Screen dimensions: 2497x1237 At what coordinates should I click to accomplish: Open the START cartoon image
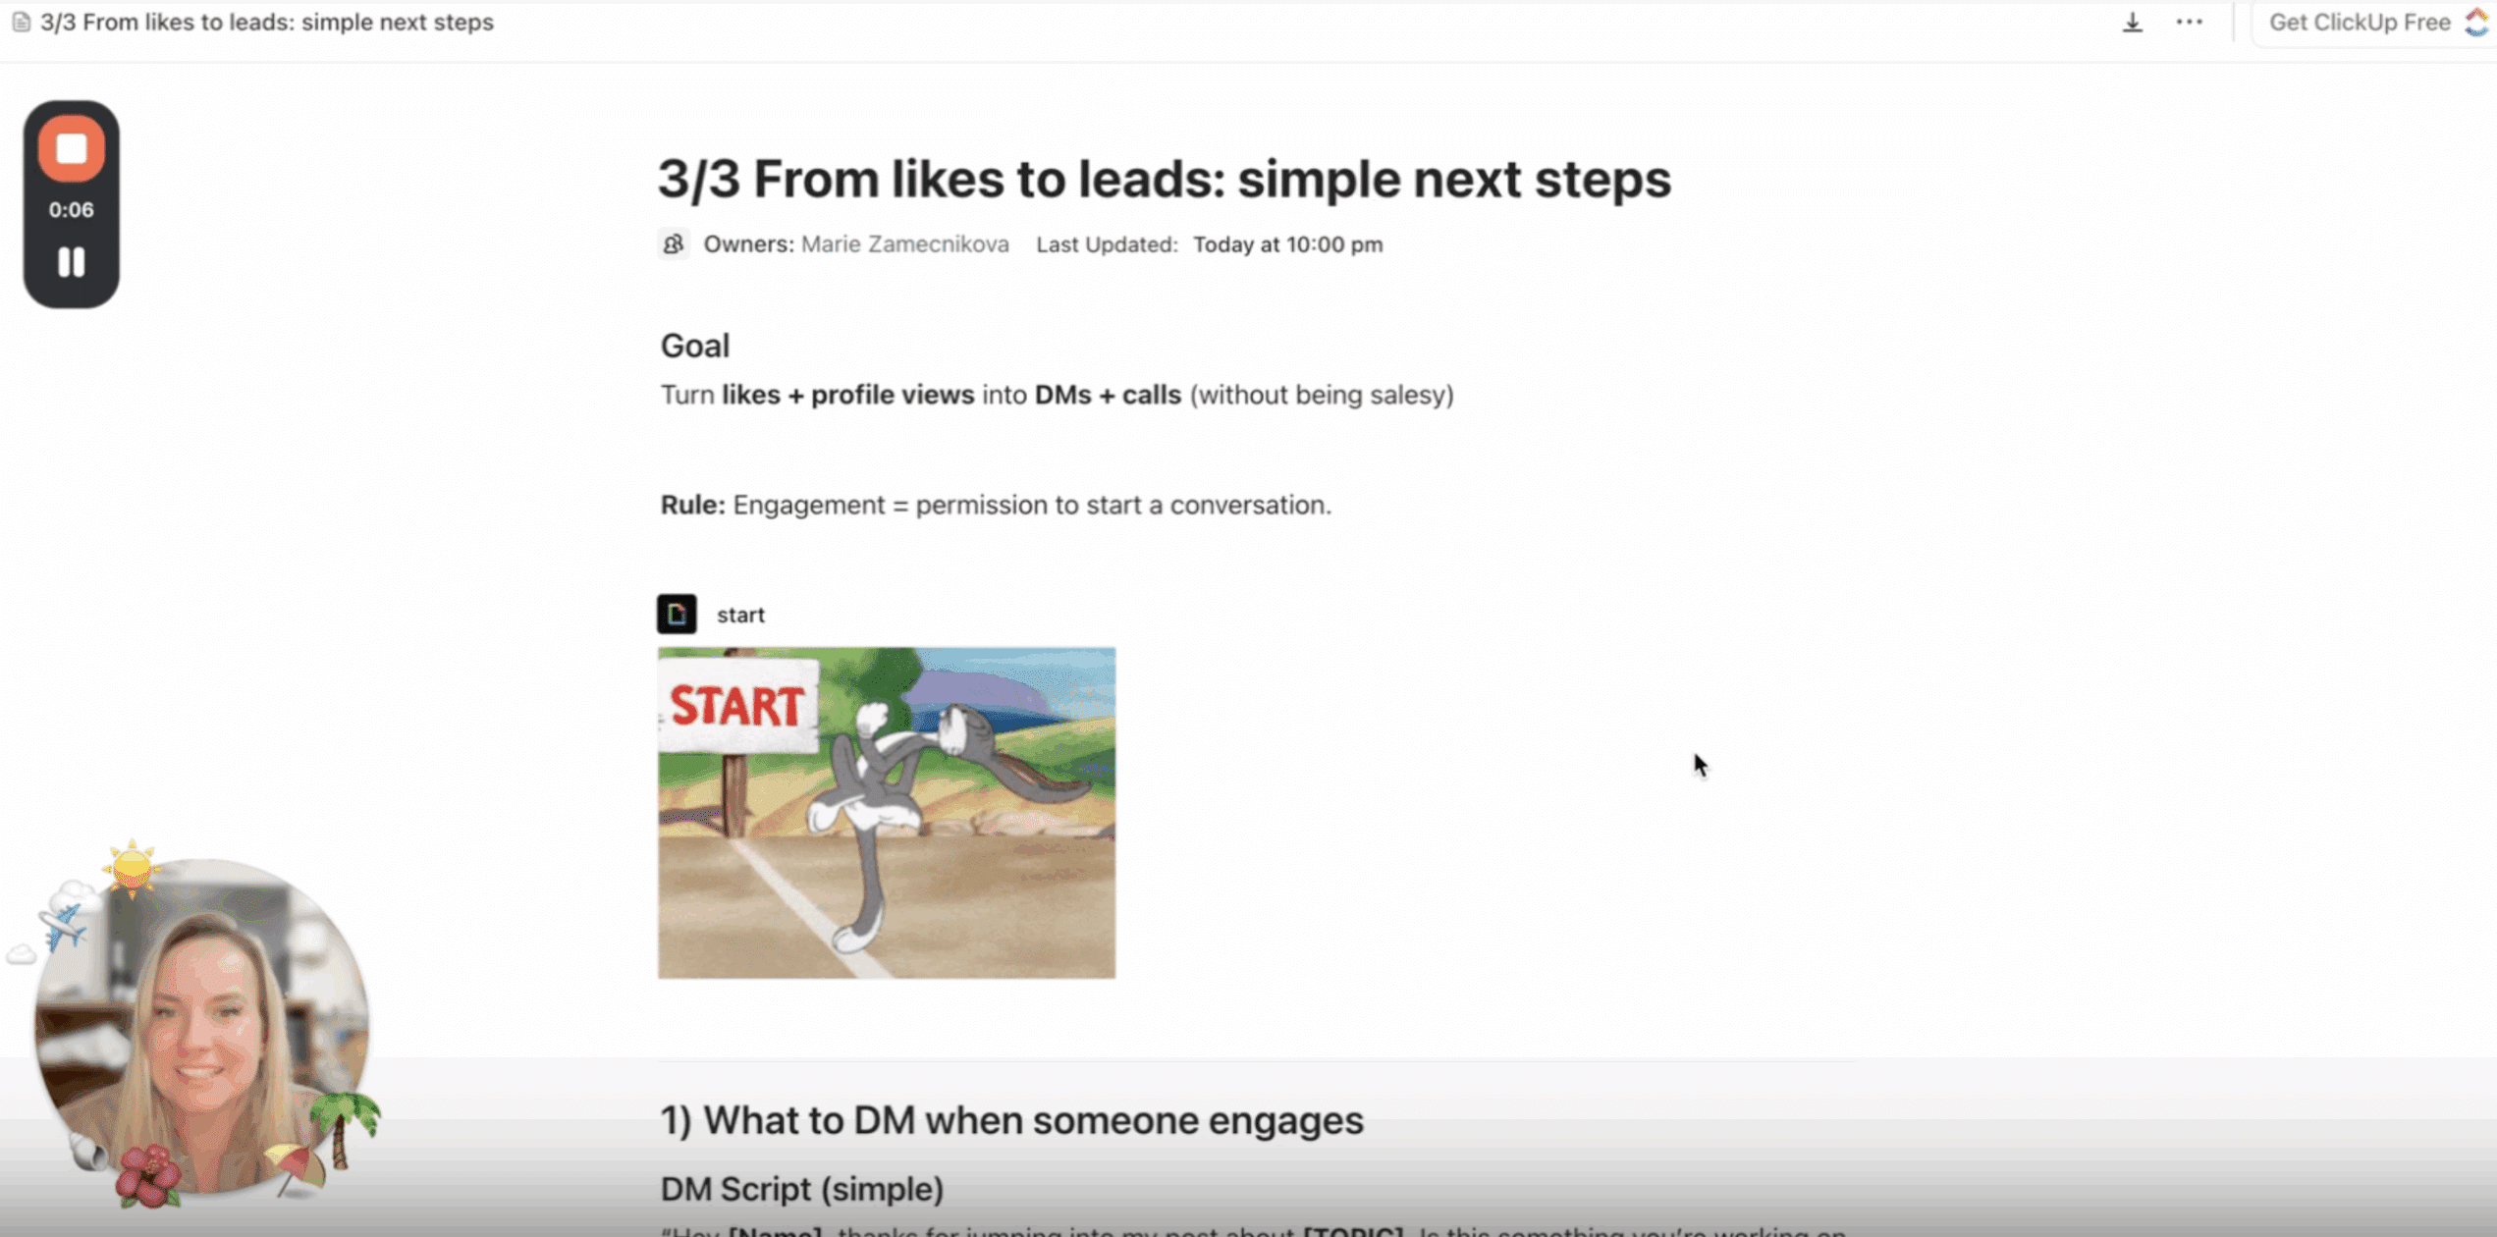coord(887,812)
